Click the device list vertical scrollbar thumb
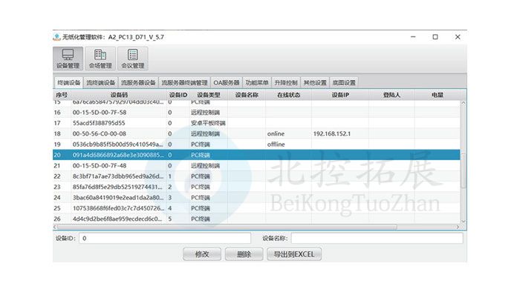 pyautogui.click(x=464, y=170)
